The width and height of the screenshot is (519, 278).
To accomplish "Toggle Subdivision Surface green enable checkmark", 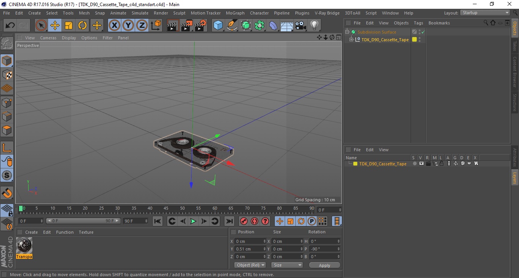I will 423,32.
